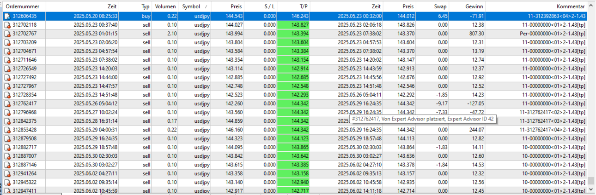This screenshot has width=596, height=195.
Task: Click the row icon of order 312727492
Action: tap(7, 77)
